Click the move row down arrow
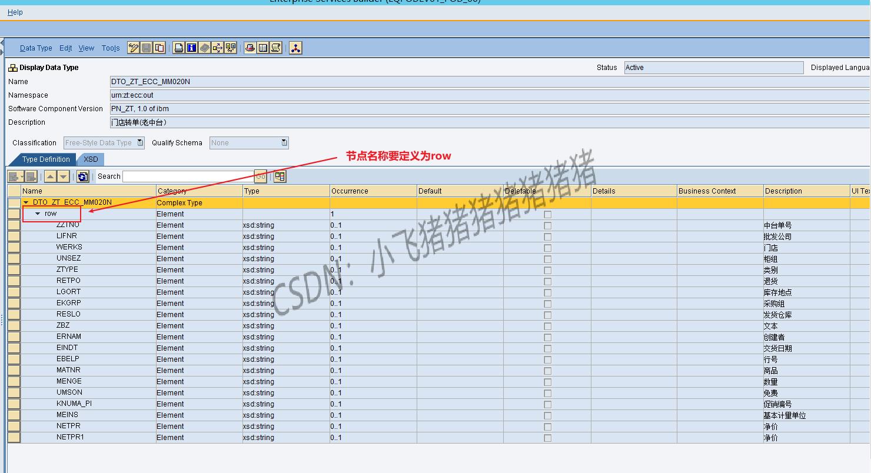This screenshot has width=871, height=473. [63, 176]
